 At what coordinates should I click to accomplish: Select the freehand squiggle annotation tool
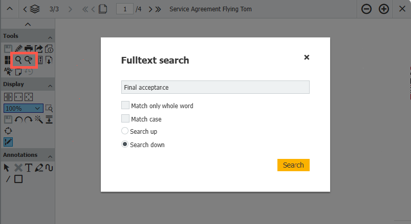point(49,168)
